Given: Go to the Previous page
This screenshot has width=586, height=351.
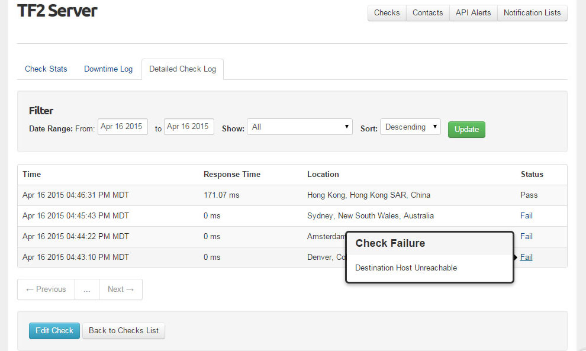Looking at the screenshot, I should pos(46,289).
